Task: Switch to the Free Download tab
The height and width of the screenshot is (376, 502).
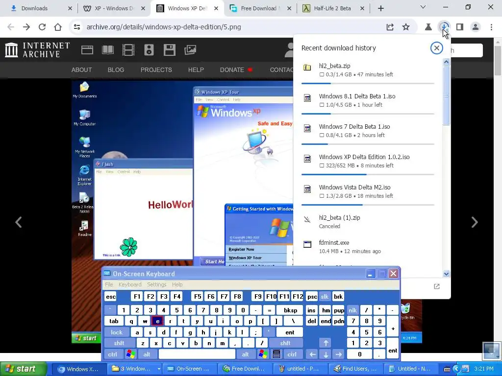Action: click(259, 8)
